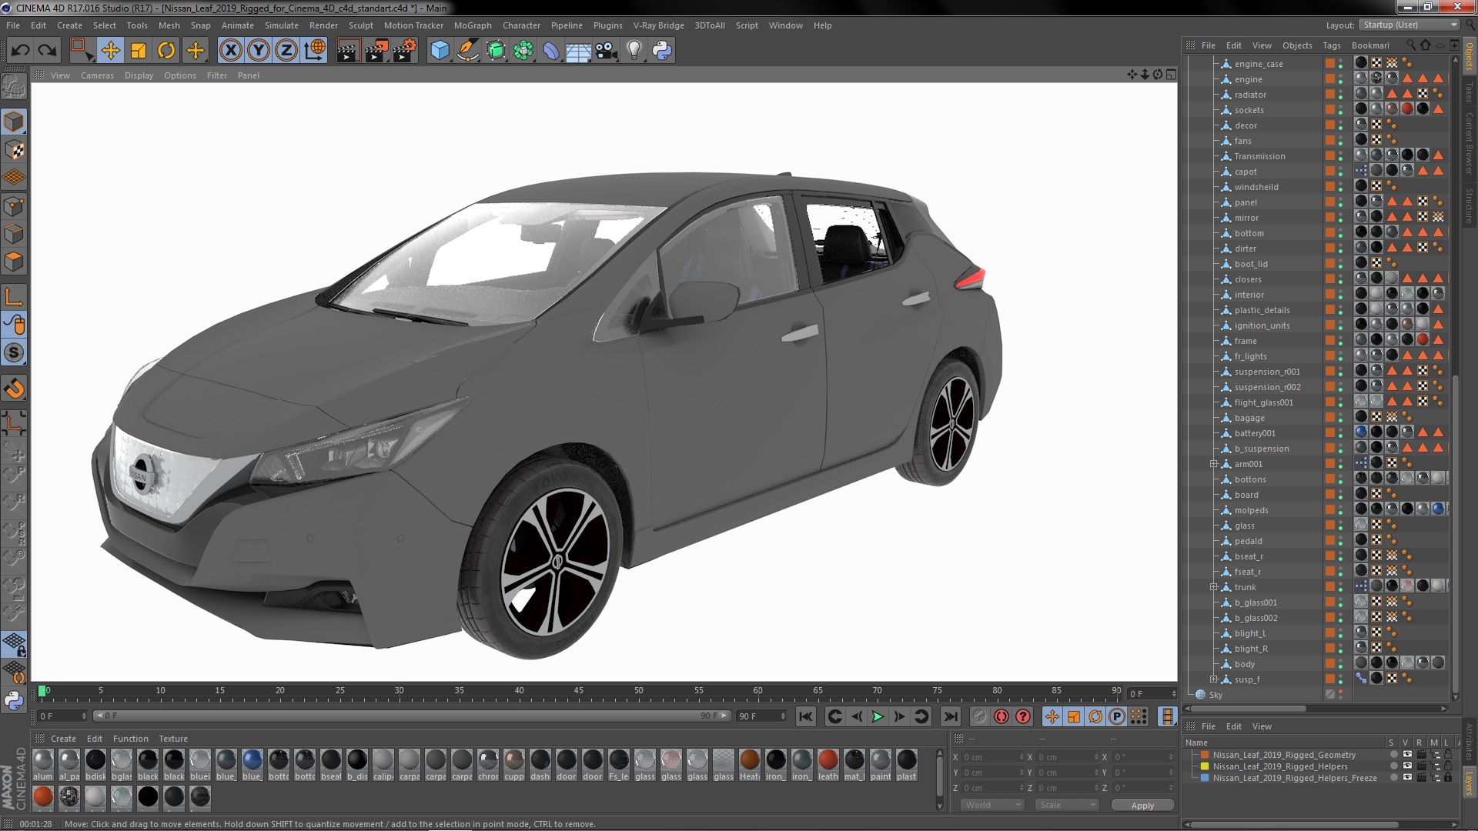Open the spline pen tool
This screenshot has height=831, width=1478.
pos(468,51)
